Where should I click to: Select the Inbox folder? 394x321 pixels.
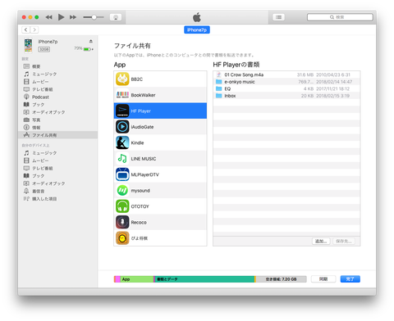point(286,96)
